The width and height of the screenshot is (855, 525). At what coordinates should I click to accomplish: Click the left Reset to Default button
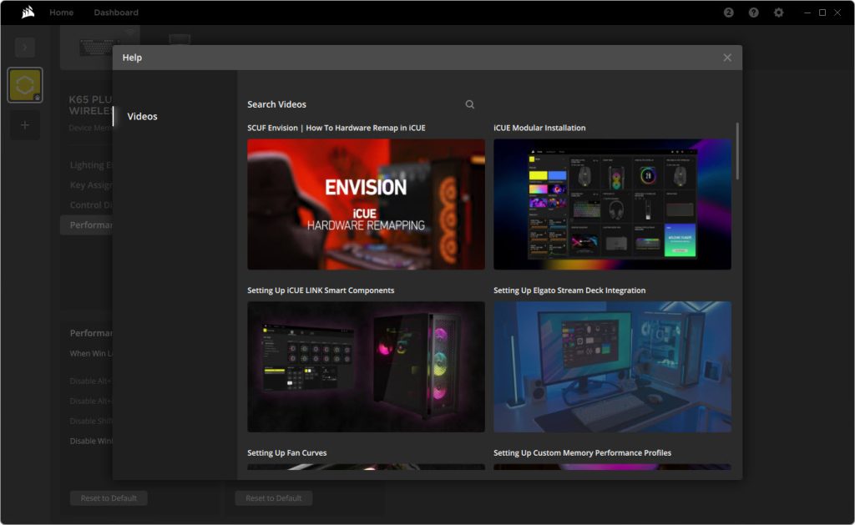[x=109, y=497]
